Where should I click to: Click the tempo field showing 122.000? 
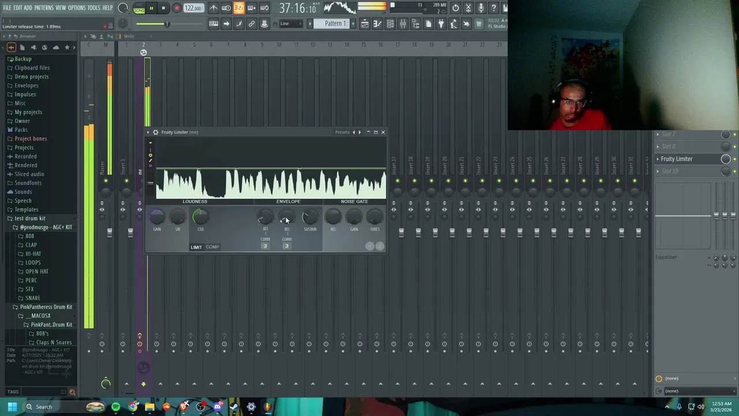[x=193, y=8]
